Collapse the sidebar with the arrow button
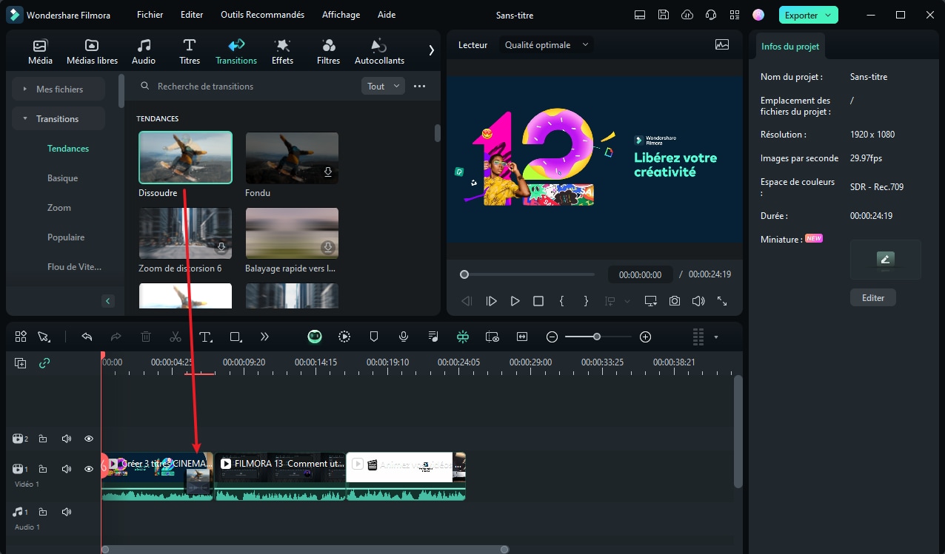 108,301
